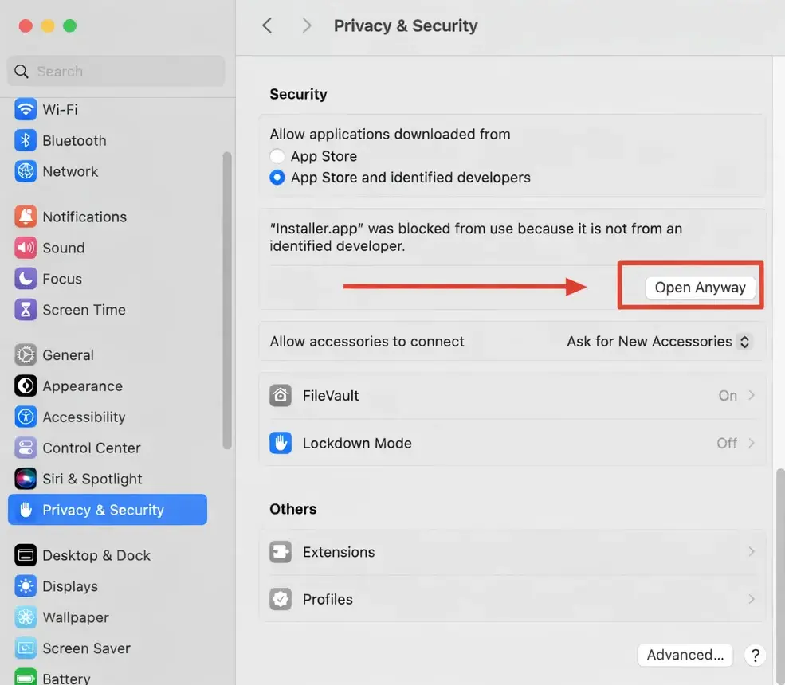Click the Extensions puzzle icon
The image size is (785, 685).
(x=281, y=551)
